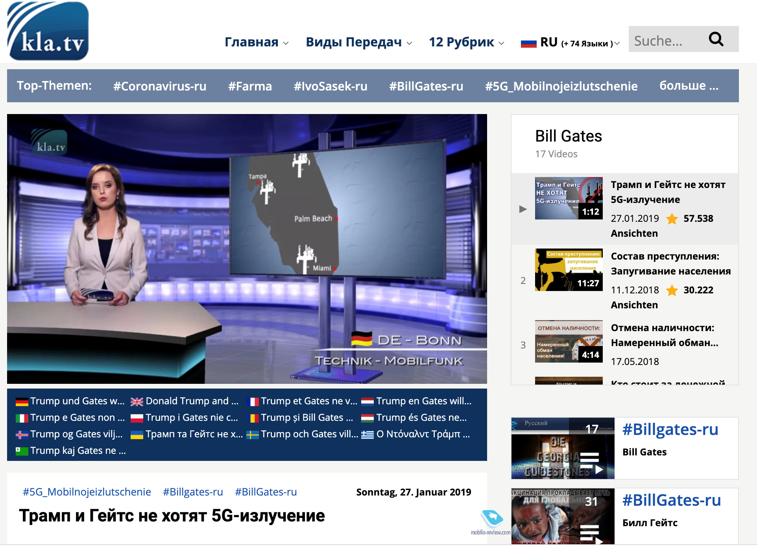Select Greek flag language version link

tap(415, 434)
